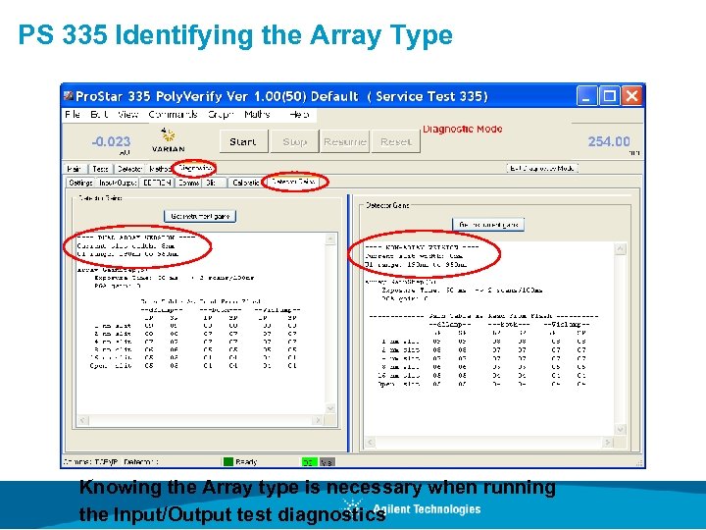
Task: Open the Settings sub-tab
Action: click(80, 183)
